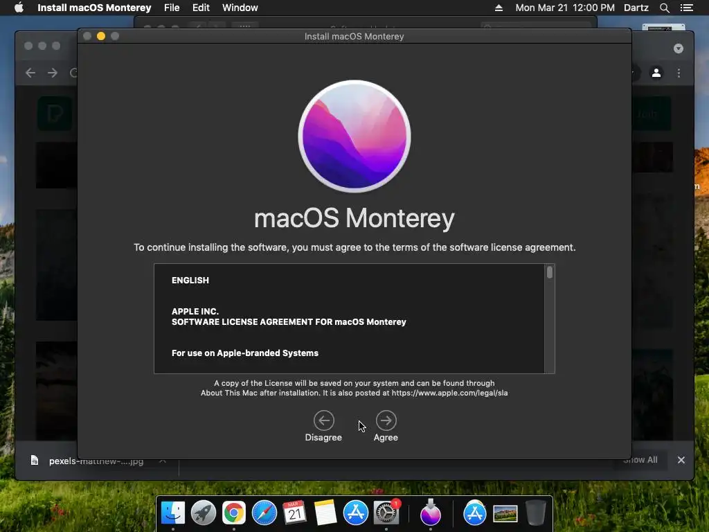
Task: Open the Install macOS Monterey app menu
Action: coord(94,8)
